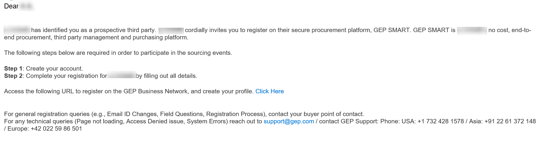Click the support@gep.com email link
Image resolution: width=539 pixels, height=142 pixels.
(x=289, y=121)
